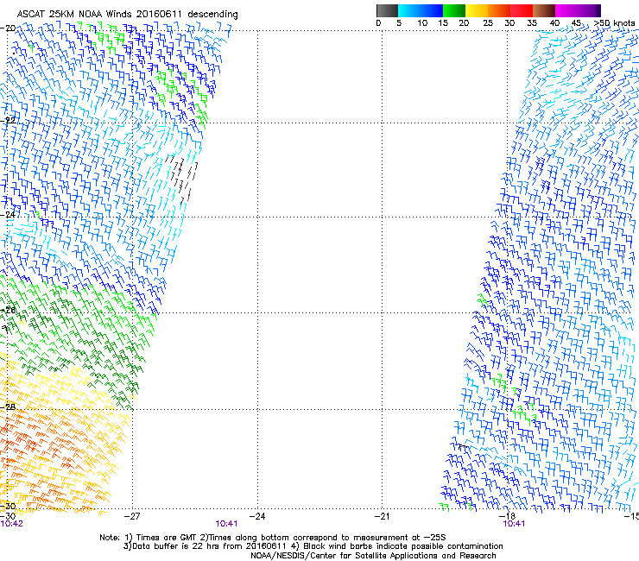Image resolution: width=639 pixels, height=561 pixels.
Task: Pick the red 30-35 knots color swatch
Action: pos(522,10)
